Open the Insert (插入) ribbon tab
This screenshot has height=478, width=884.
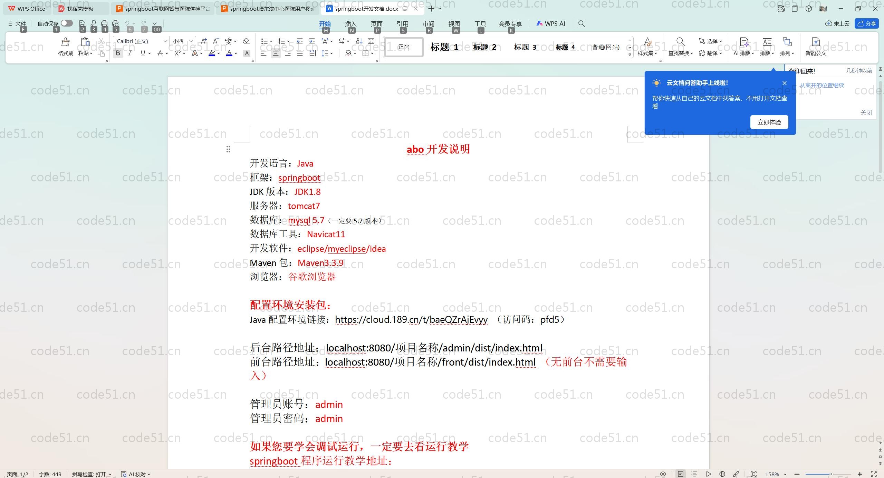[x=350, y=23]
